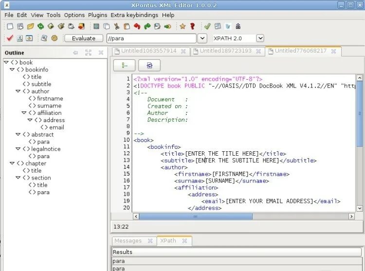Collapse the bookinfo tree node
The image size is (365, 271).
12,69
